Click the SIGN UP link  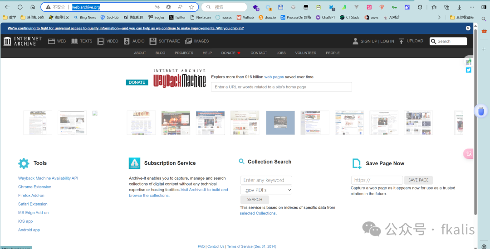click(369, 41)
